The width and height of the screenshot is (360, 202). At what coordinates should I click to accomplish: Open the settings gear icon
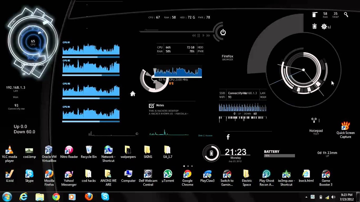324,27
